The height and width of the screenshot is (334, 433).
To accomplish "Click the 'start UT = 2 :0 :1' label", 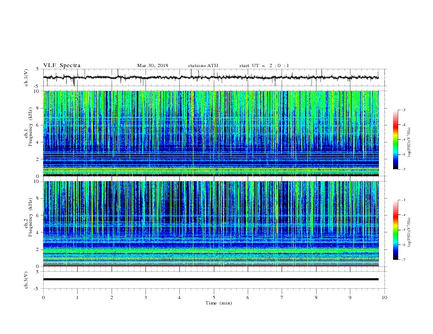I will (x=264, y=65).
